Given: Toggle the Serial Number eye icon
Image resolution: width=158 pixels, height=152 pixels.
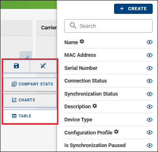Looking at the screenshot, I should 149,68.
